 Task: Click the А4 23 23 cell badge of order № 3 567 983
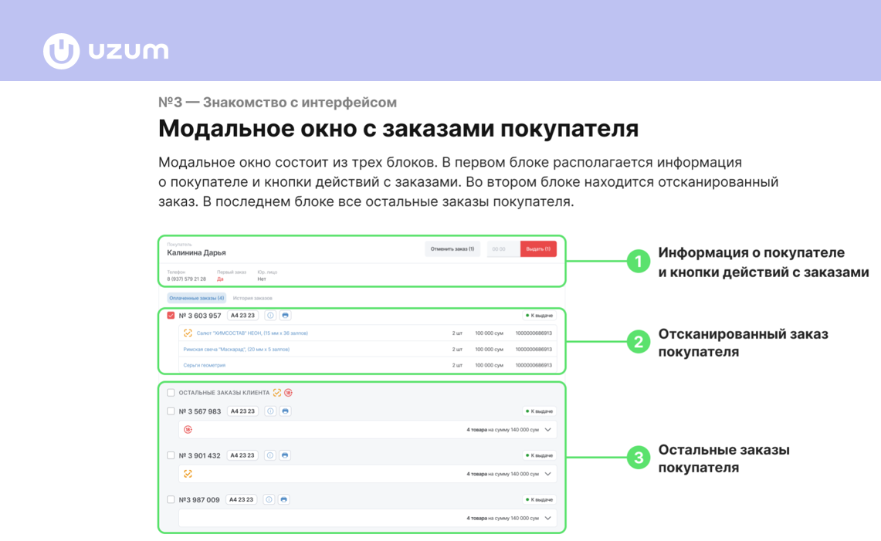point(242,411)
